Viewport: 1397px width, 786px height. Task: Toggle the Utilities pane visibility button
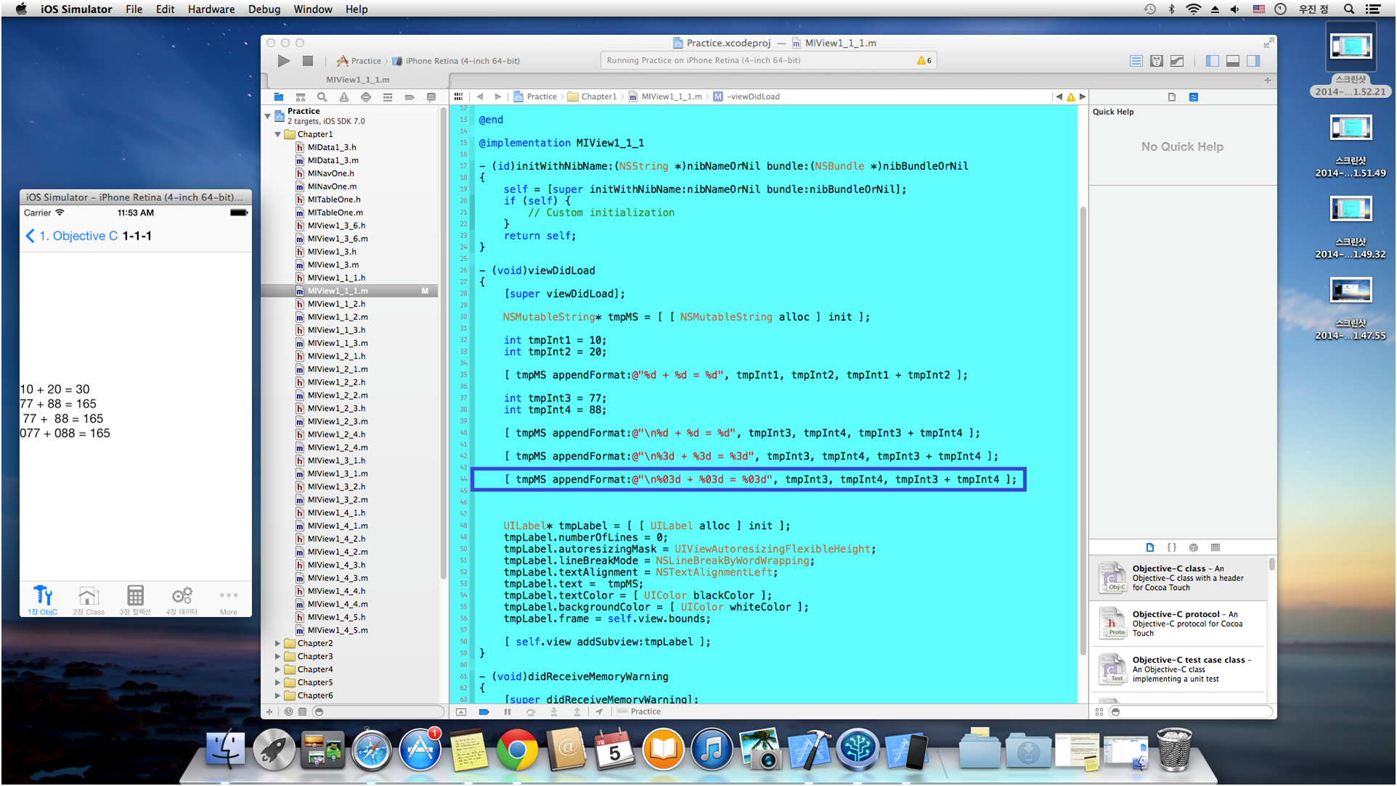(x=1253, y=61)
